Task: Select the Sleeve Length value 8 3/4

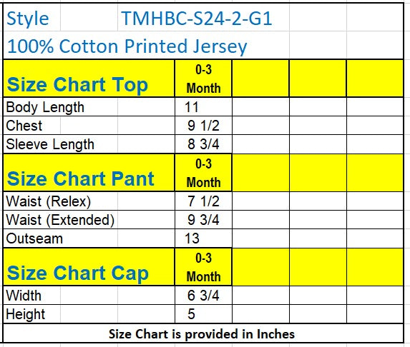Action: pyautogui.click(x=203, y=144)
